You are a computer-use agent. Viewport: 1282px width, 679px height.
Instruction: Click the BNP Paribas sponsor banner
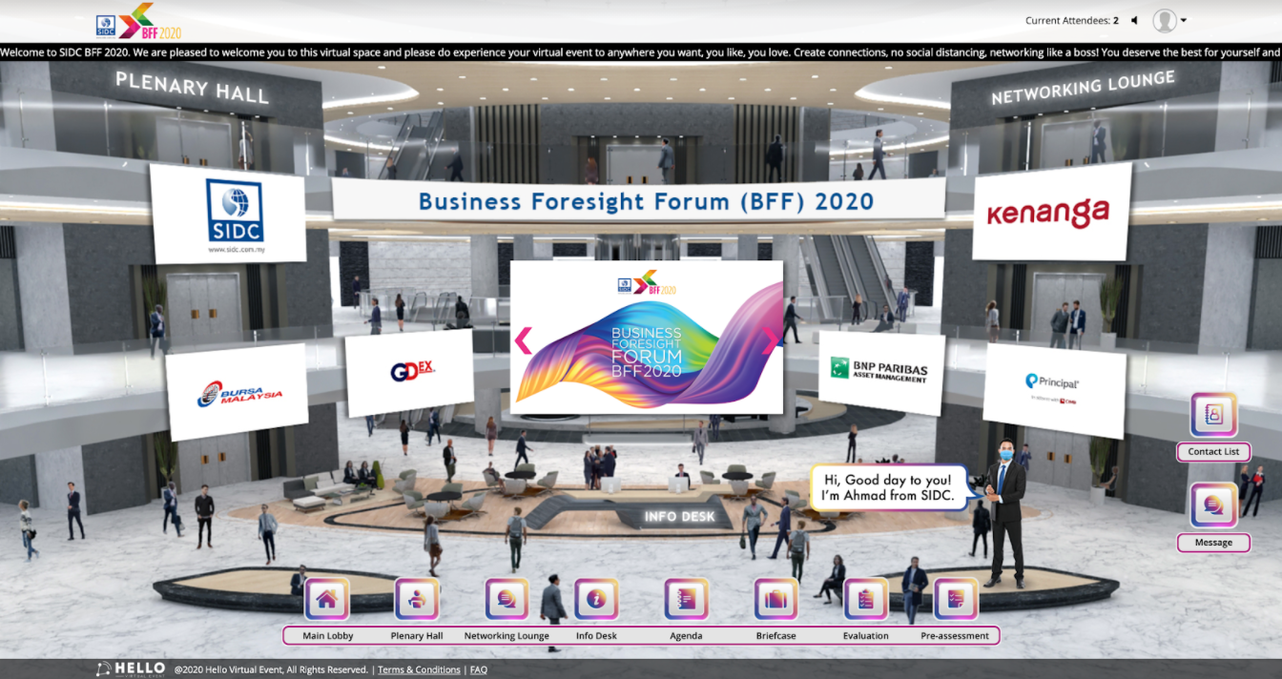[x=880, y=371]
